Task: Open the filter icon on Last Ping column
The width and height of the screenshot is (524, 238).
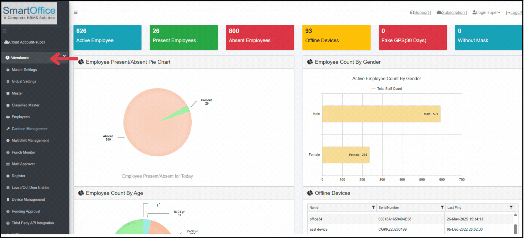Action: 511,208
